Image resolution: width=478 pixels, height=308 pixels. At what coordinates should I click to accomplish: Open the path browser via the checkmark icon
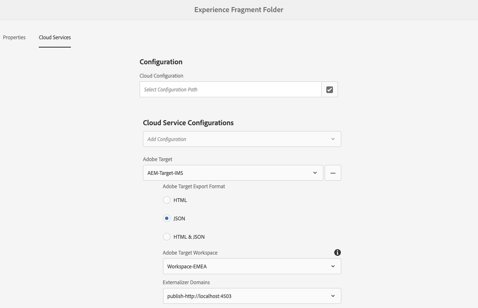pos(329,89)
